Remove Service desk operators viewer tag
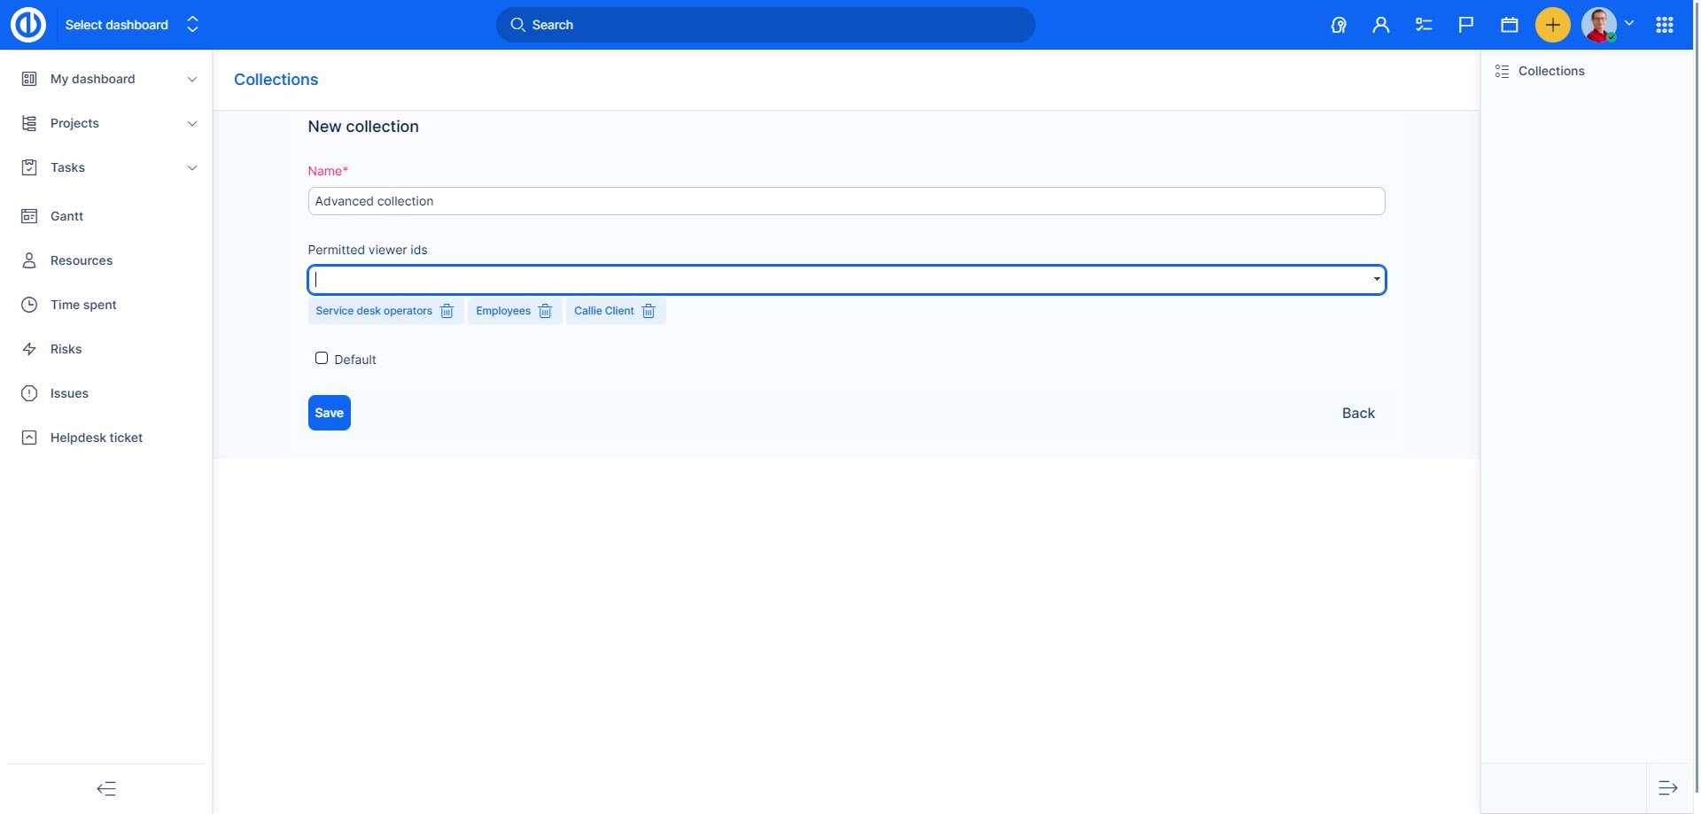 coord(447,311)
